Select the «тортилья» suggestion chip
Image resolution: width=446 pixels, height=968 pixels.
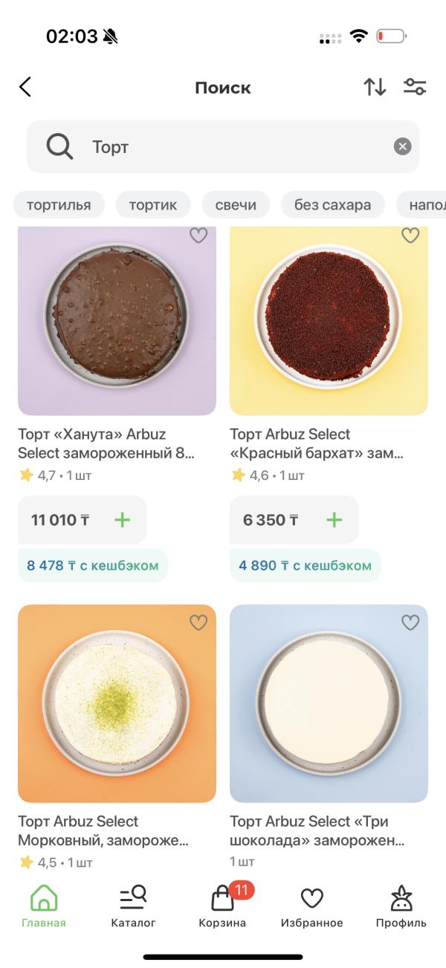(x=59, y=205)
